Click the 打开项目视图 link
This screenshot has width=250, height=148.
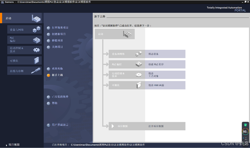coord(156,126)
